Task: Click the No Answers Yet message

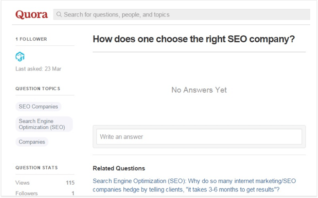Action: click(199, 90)
